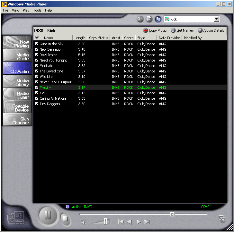Click the Copy Music button
Viewport: 234px width, 232px height.
point(155,30)
